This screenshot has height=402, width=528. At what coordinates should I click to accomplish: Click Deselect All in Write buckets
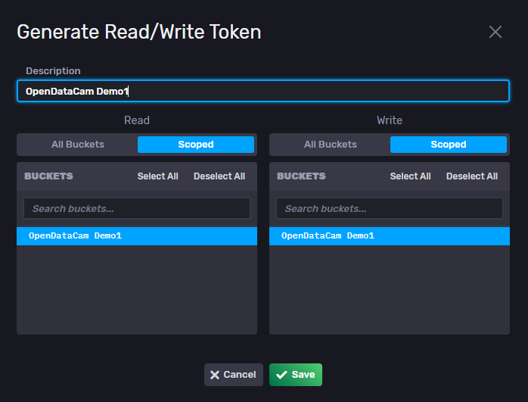point(472,176)
